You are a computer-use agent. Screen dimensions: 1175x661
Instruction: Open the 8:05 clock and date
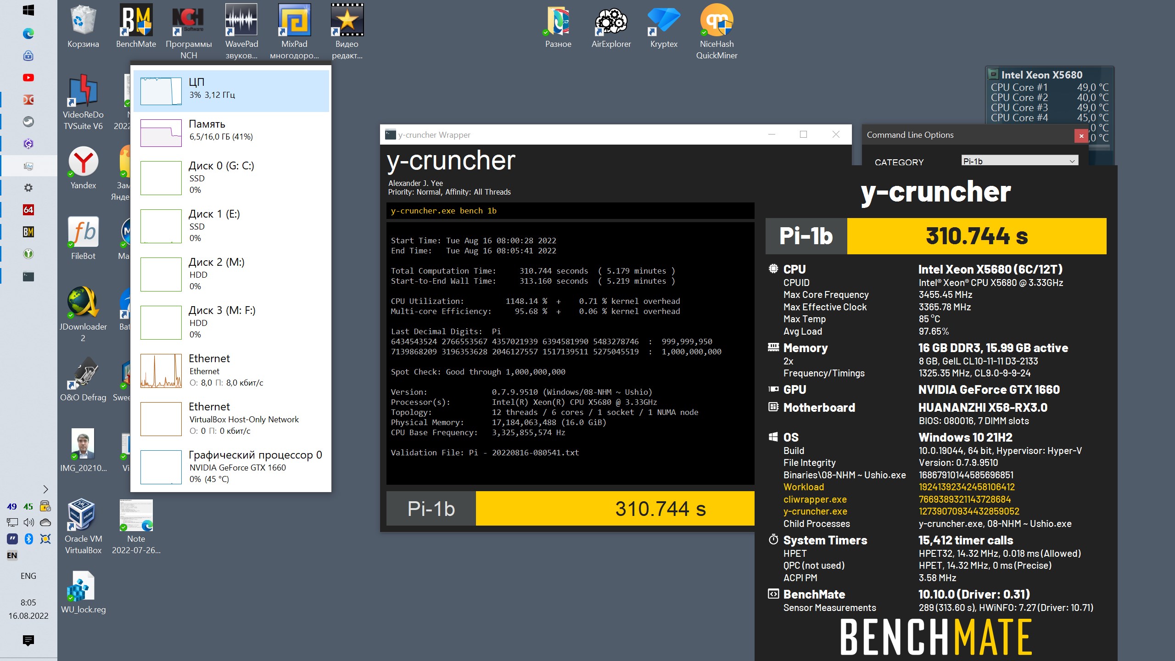pyautogui.click(x=28, y=609)
